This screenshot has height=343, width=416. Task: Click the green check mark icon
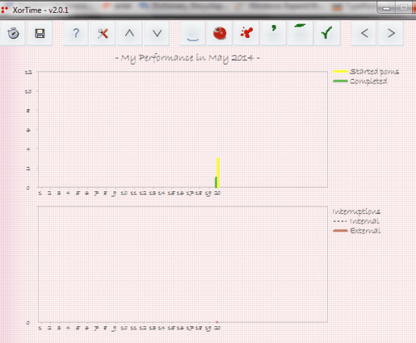[x=327, y=33]
